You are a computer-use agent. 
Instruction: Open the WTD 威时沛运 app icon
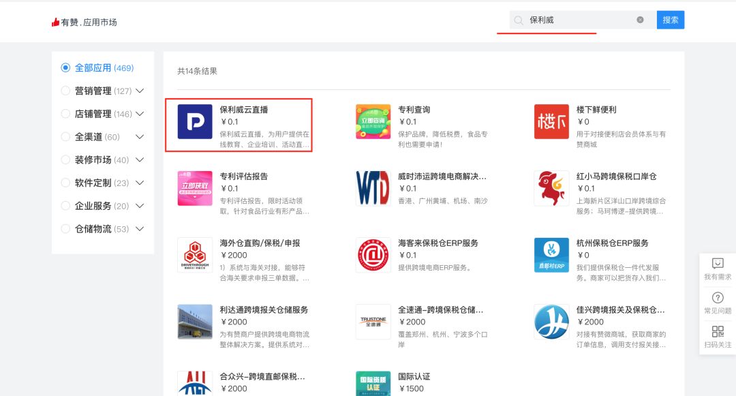point(373,188)
